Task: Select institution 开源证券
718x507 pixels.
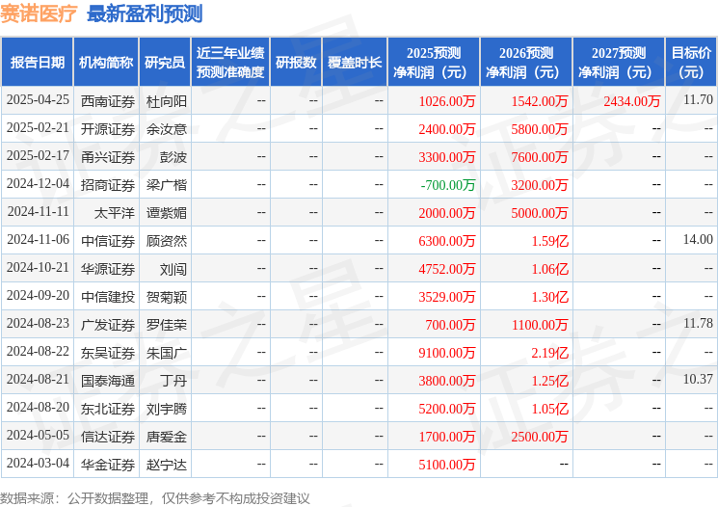Action: click(108, 129)
